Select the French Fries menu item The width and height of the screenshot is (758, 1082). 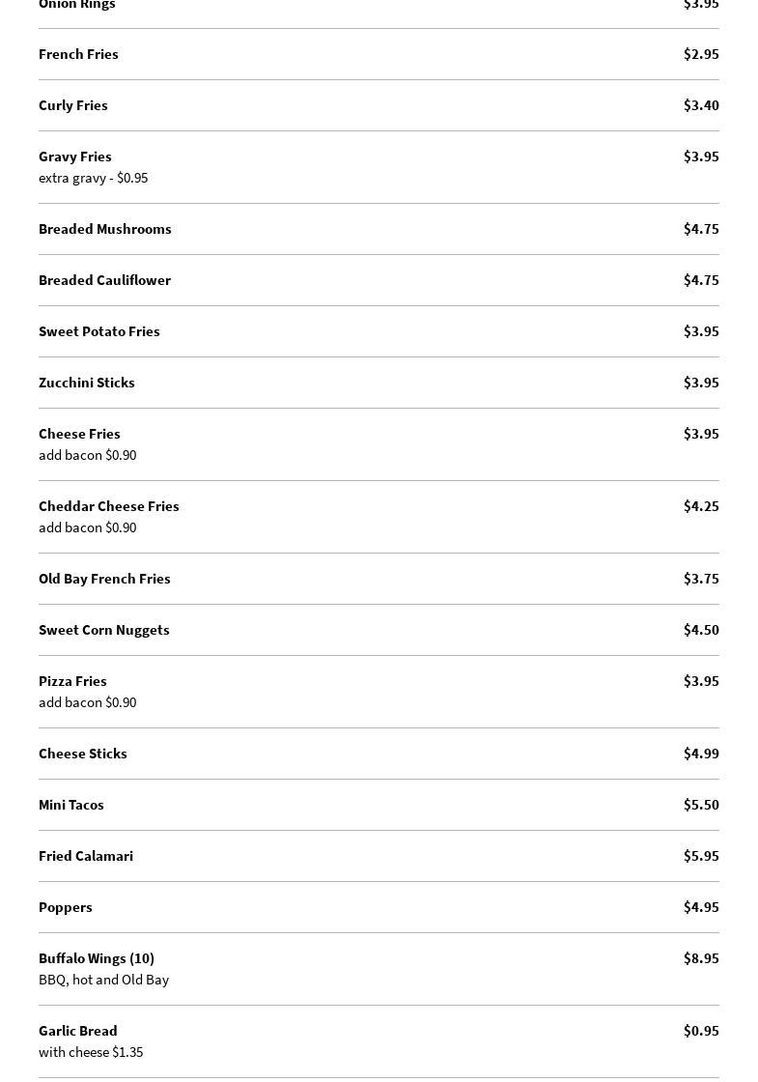[78, 54]
